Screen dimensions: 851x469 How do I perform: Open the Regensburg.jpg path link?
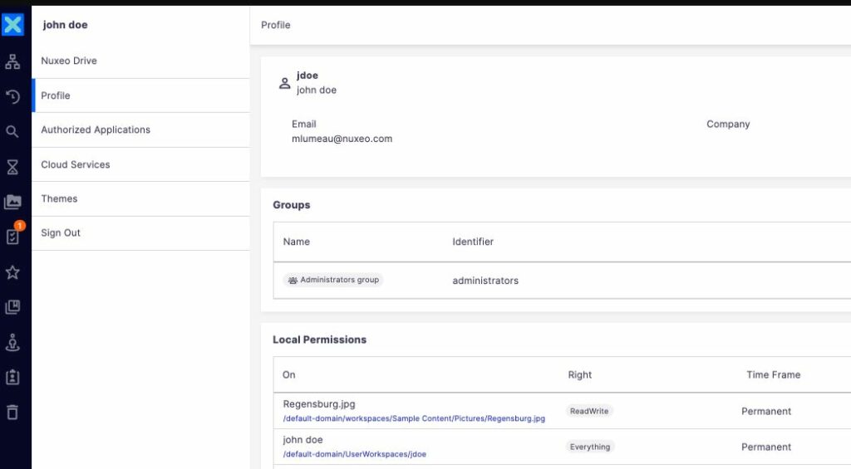(x=414, y=418)
